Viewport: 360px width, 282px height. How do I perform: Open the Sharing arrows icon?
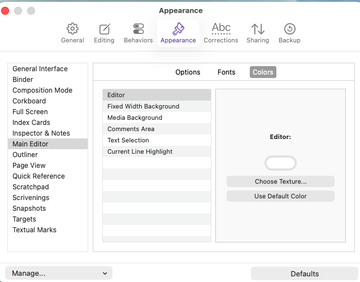point(258,29)
